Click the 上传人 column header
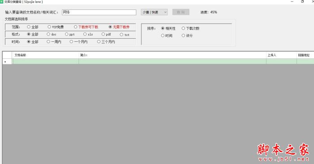314x164 pixels. [281, 55]
